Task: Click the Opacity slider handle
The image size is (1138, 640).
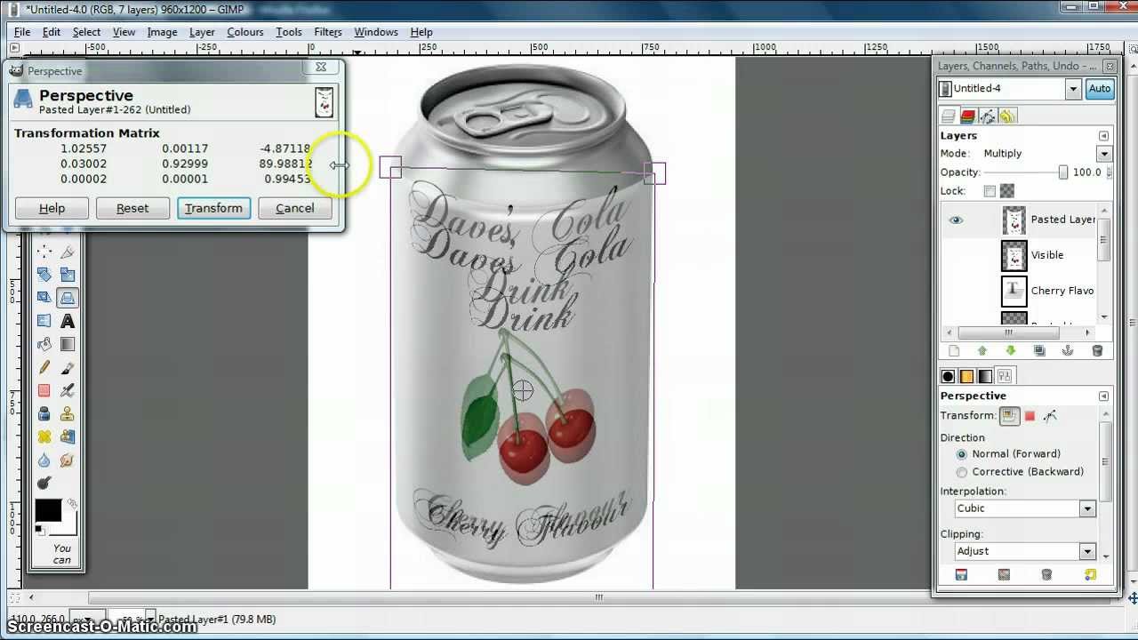Action: [x=1062, y=172]
